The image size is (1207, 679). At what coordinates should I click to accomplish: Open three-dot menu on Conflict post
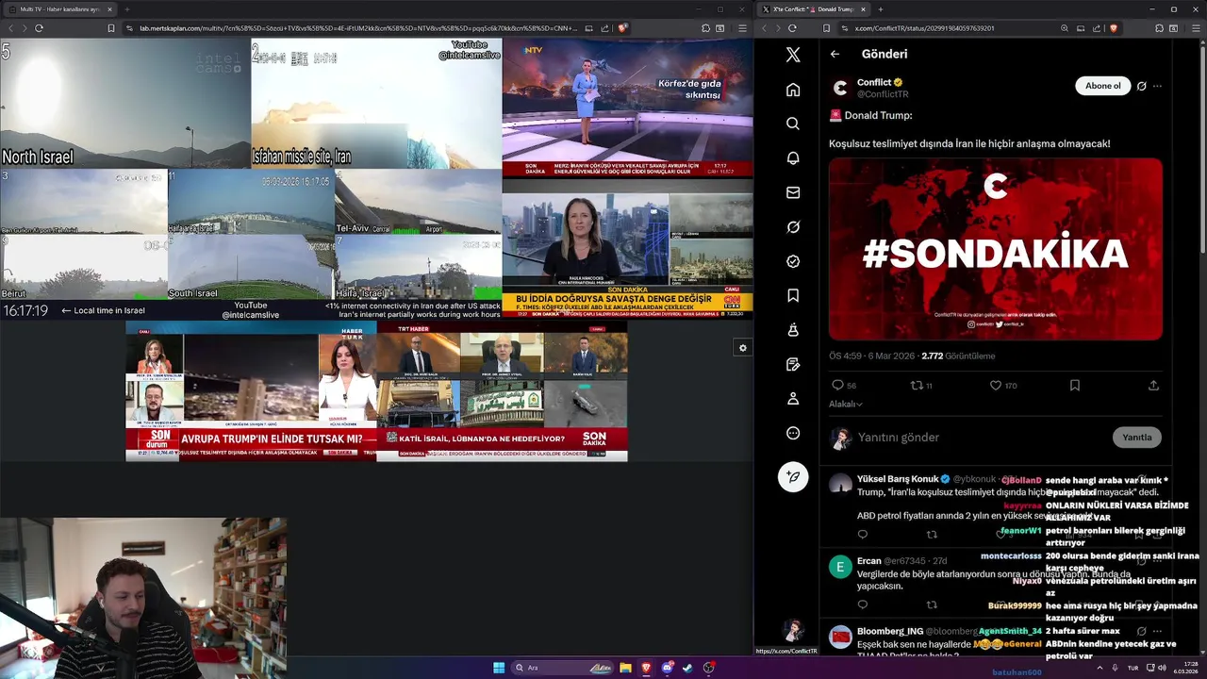(x=1157, y=86)
